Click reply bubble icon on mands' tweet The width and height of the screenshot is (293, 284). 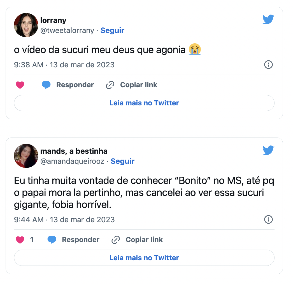[52, 240]
